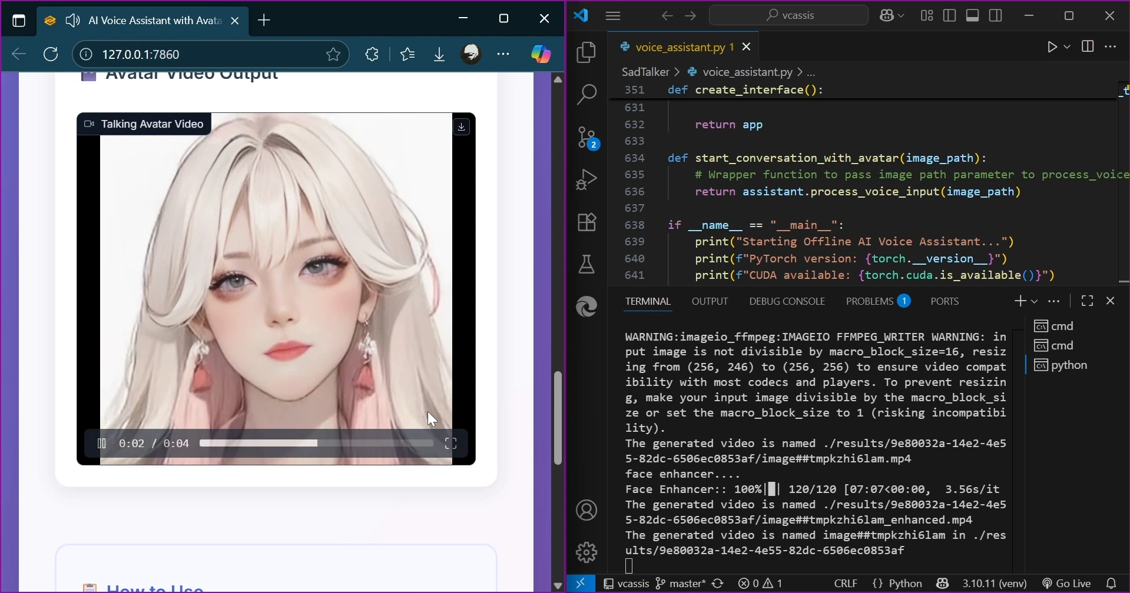Screen dimensions: 1130x593
Task: Go back in VS Code navigation history
Action: point(667,16)
